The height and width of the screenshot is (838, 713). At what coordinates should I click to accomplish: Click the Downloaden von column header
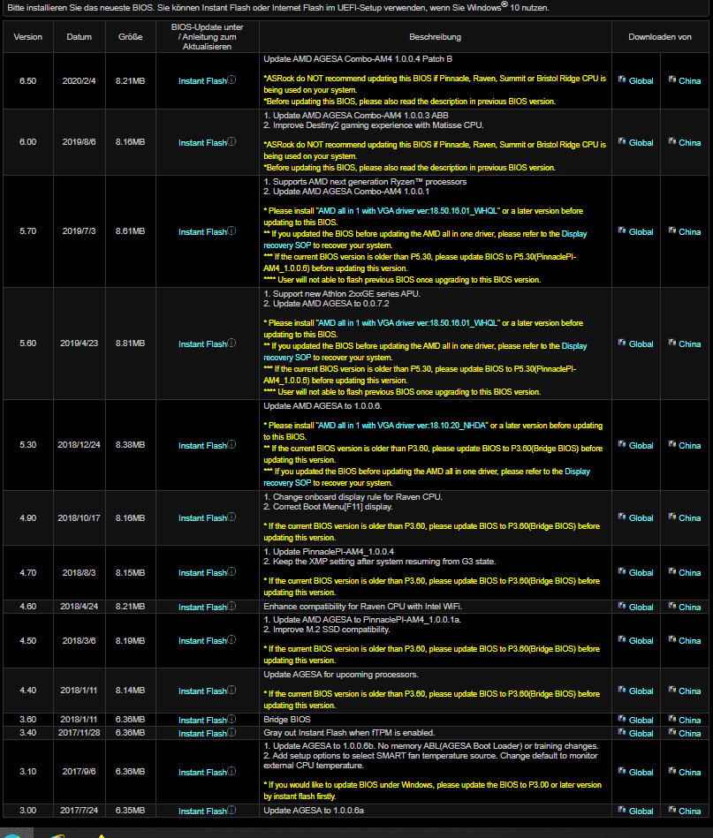click(x=659, y=37)
